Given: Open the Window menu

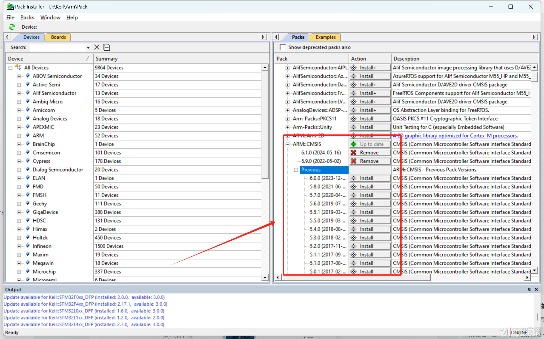Looking at the screenshot, I should click(x=50, y=17).
